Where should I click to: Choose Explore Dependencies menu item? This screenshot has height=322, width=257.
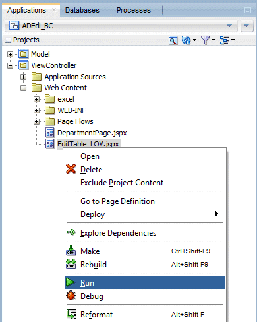(x=144, y=233)
